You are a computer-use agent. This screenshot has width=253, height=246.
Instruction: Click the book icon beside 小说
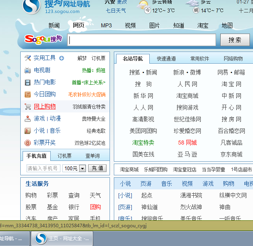tap(28, 131)
